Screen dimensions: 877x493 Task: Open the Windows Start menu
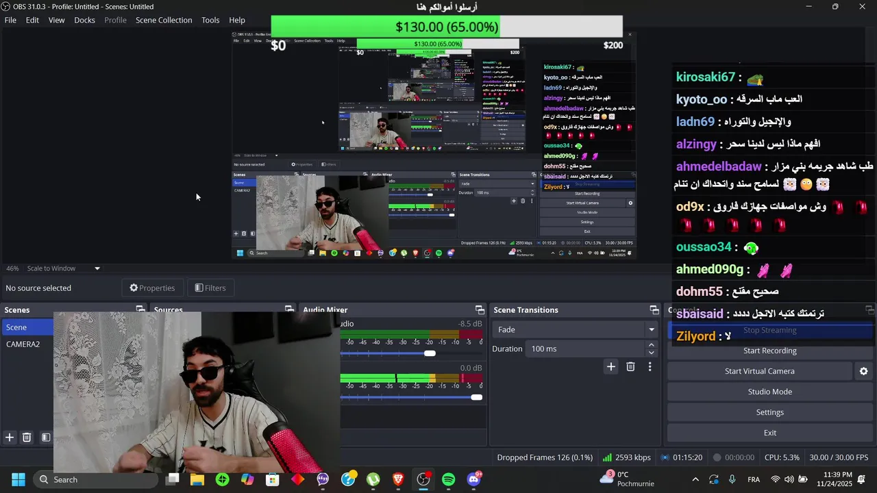click(x=18, y=479)
